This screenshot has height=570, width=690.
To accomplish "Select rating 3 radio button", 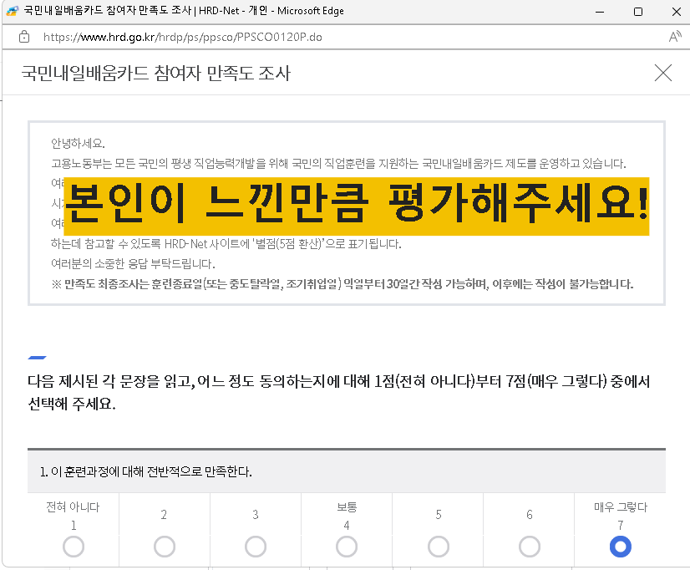I will pyautogui.click(x=256, y=547).
